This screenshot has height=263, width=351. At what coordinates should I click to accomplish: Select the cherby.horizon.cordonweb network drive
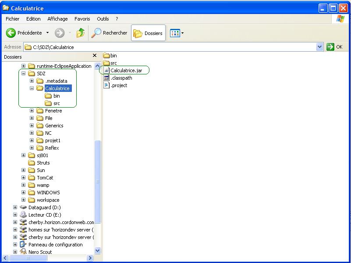pos(57,222)
